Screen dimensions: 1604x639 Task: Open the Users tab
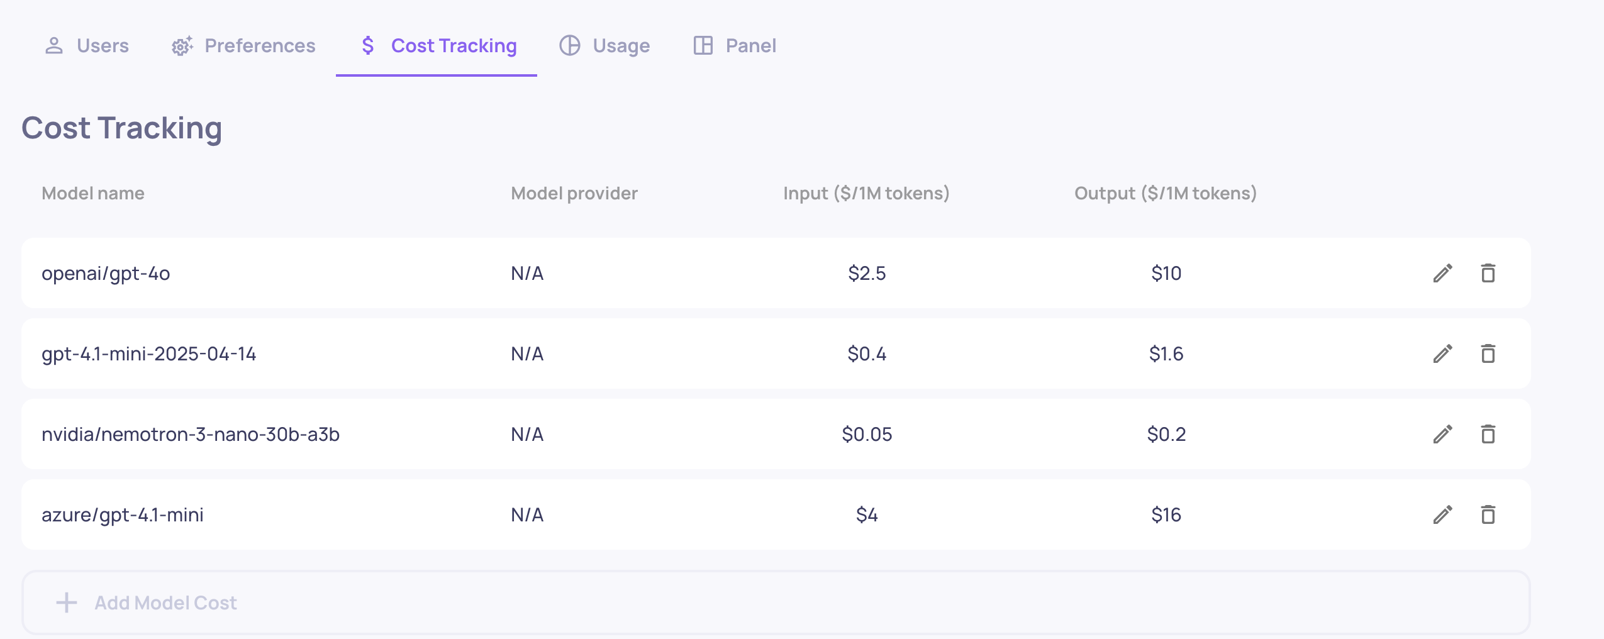(87, 45)
